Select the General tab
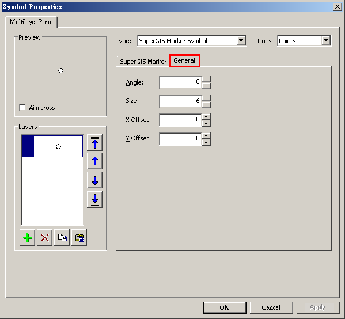Image resolution: width=345 pixels, height=319 pixels. pyautogui.click(x=185, y=60)
